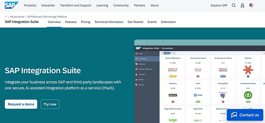This screenshot has height=123, width=265.
Task: Open the About menu
Action: (x=155, y=5)
